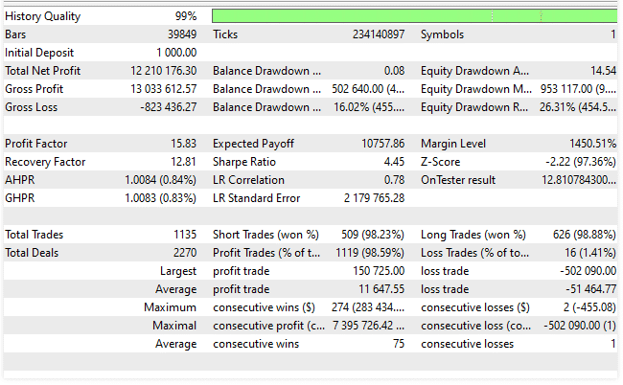Screen dimensions: 623x385
Task: Click the Expected Payoff label
Action: pos(253,144)
